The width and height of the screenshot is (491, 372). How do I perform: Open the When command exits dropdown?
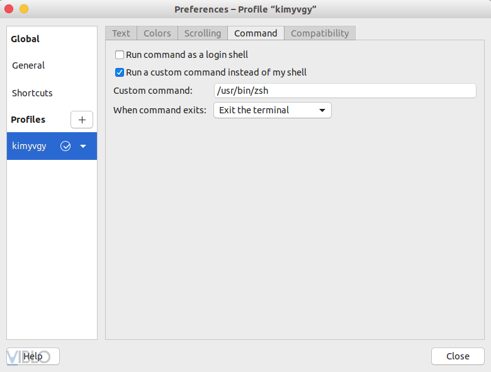click(x=273, y=110)
